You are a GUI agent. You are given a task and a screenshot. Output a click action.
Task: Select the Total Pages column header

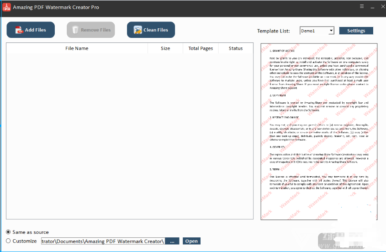pos(201,48)
